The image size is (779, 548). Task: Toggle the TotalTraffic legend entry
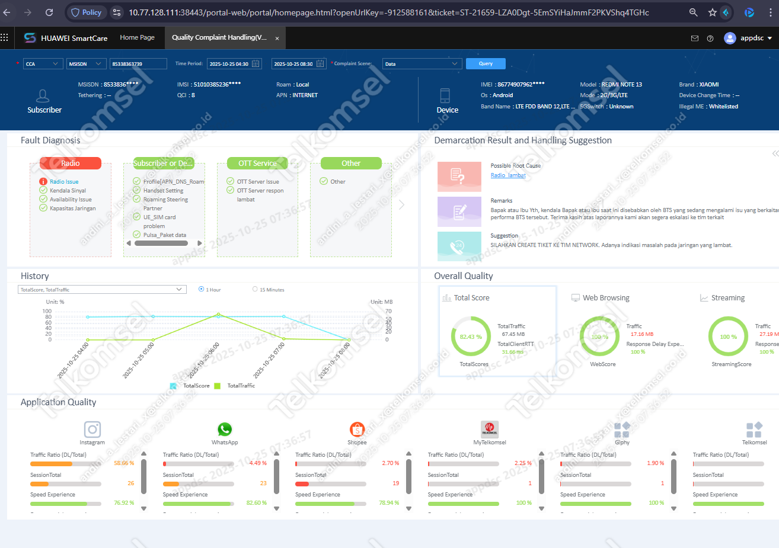[x=235, y=386]
